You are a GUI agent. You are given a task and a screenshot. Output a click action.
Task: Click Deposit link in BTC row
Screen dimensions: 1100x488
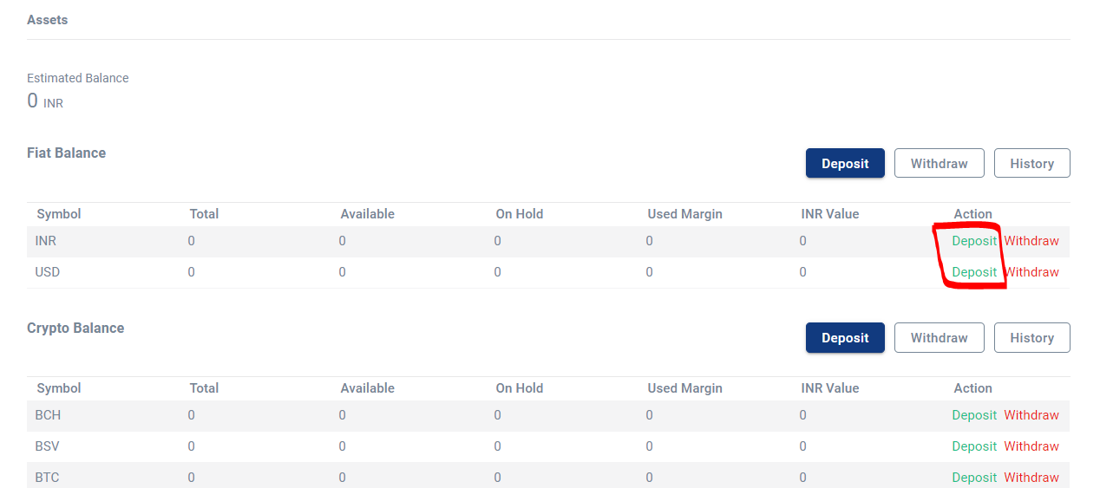[974, 478]
